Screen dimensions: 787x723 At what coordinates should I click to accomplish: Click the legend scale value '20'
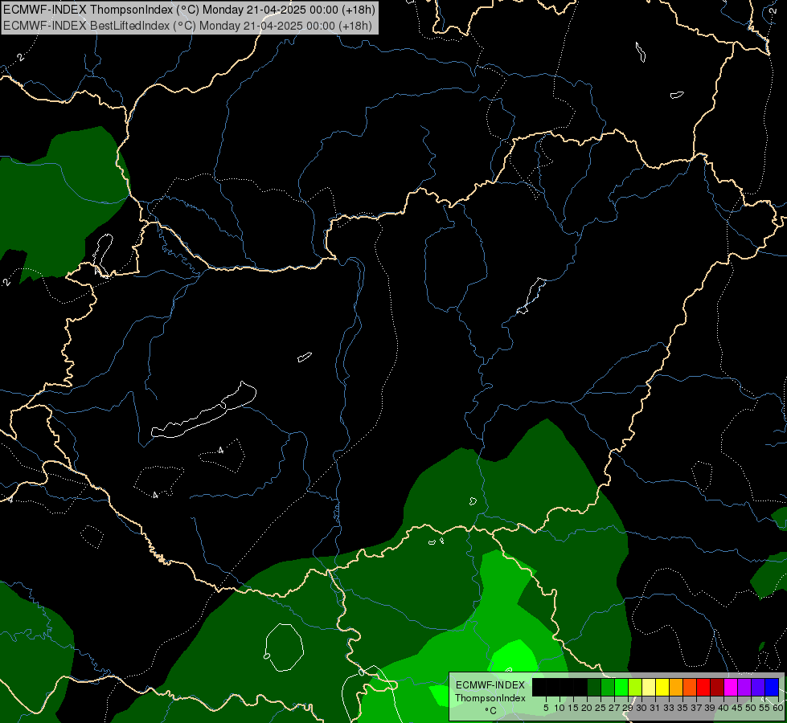pos(587,708)
